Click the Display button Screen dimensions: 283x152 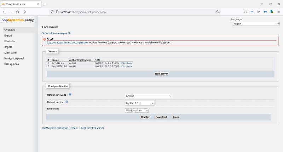pos(145,117)
